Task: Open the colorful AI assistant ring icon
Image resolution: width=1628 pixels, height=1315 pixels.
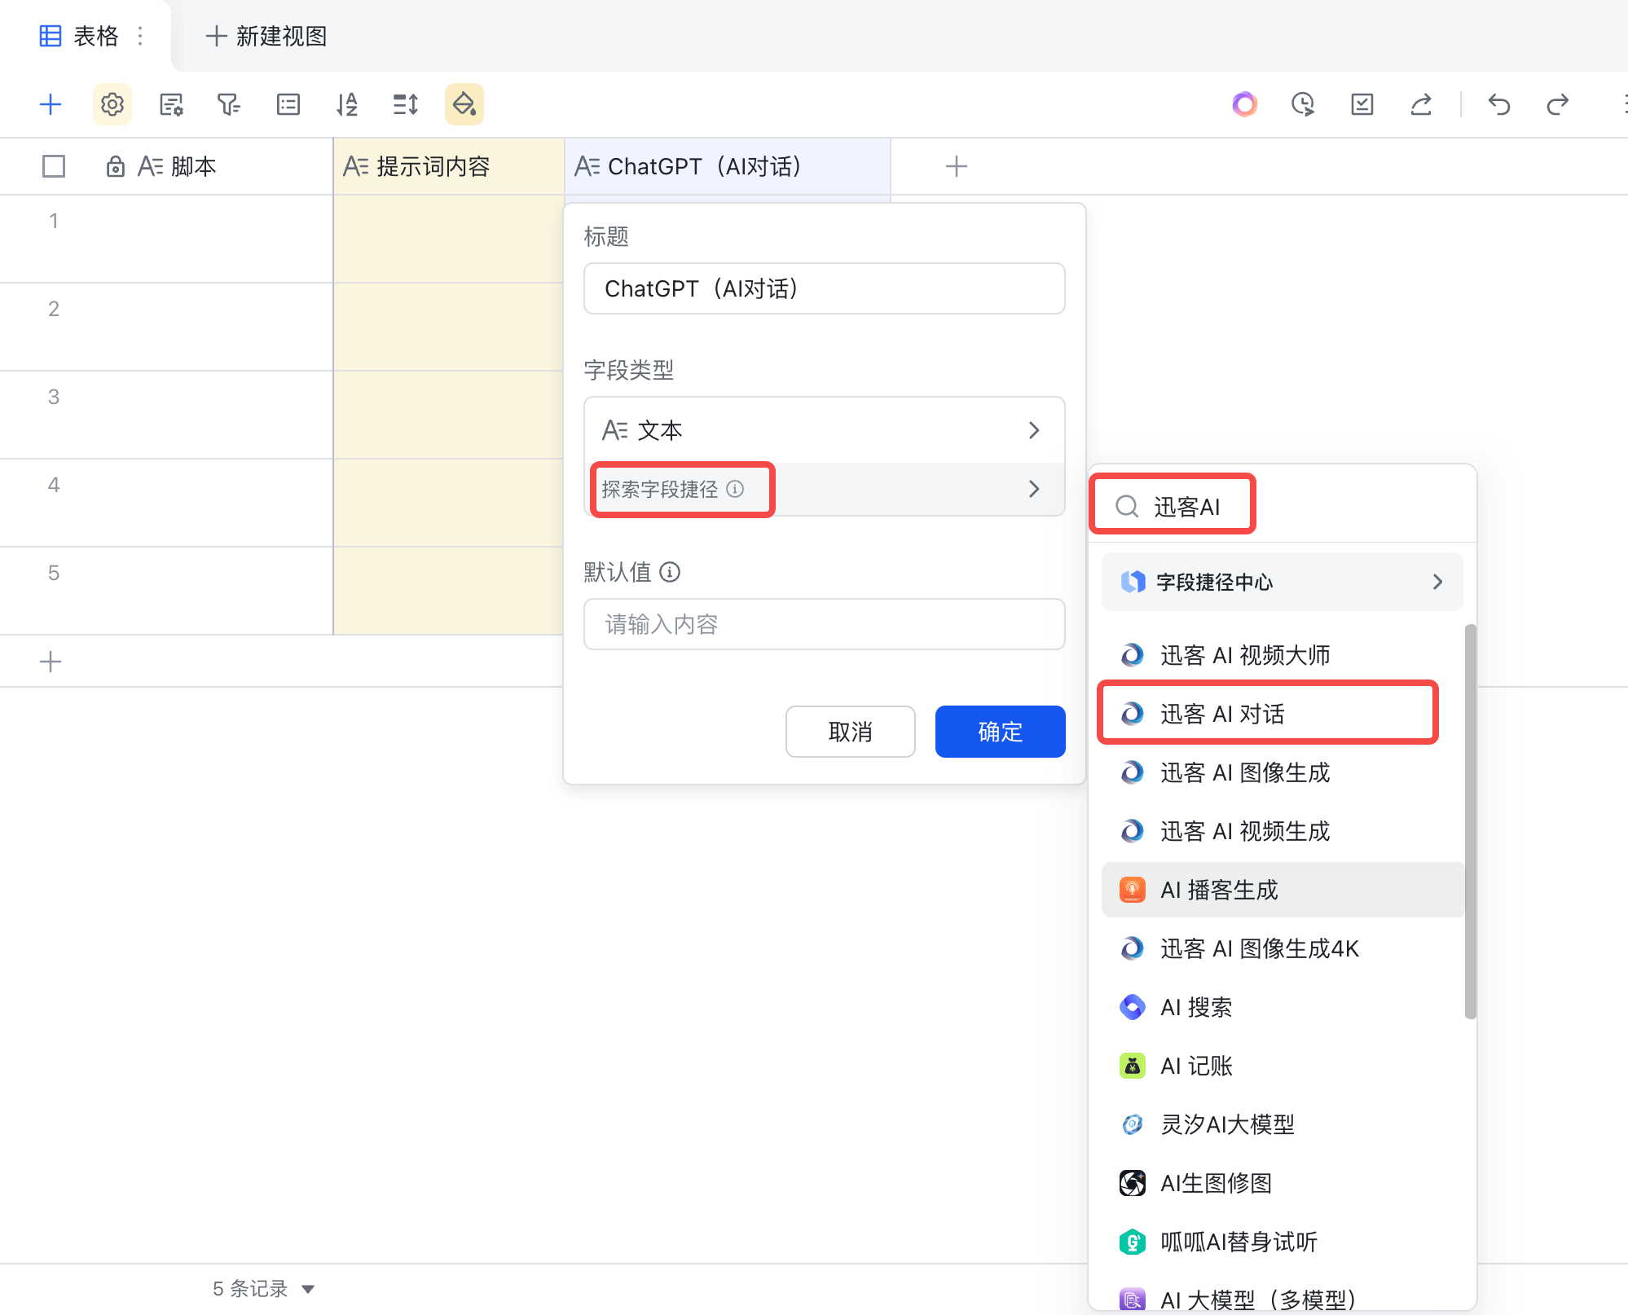Action: [x=1244, y=104]
